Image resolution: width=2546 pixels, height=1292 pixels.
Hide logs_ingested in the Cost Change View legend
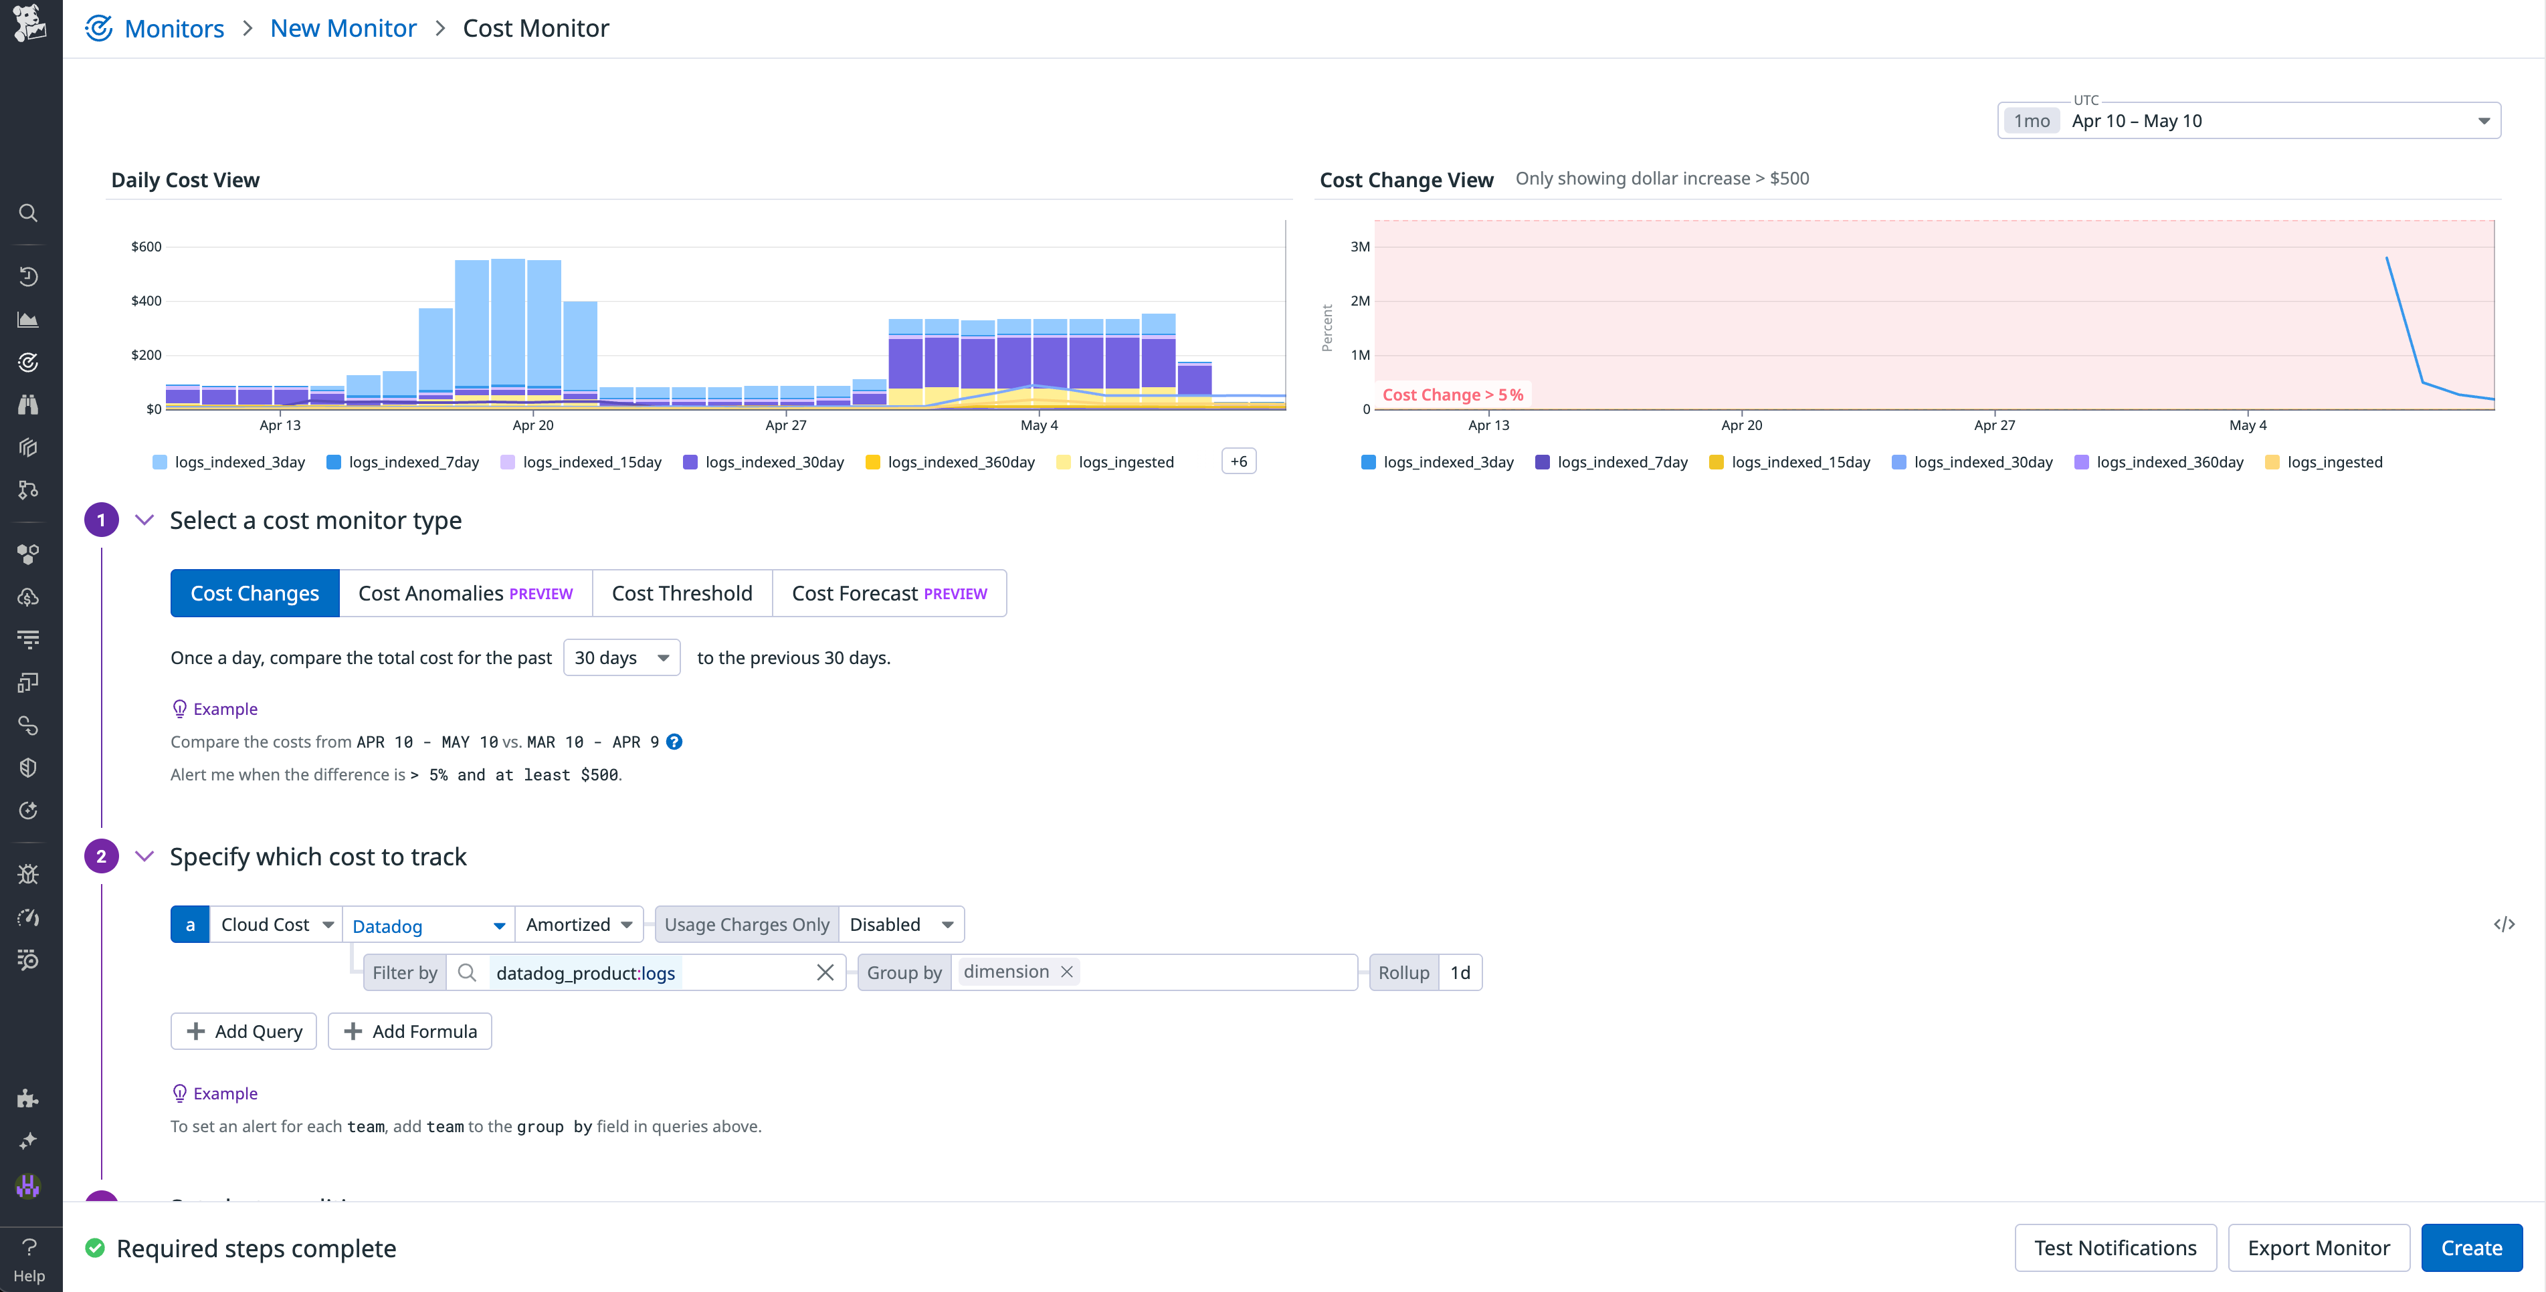(2323, 461)
